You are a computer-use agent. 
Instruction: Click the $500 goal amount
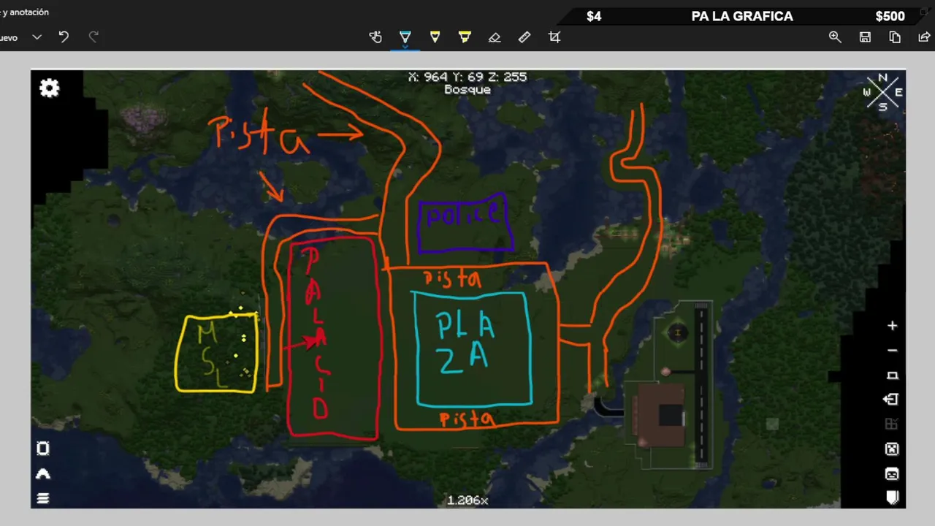click(890, 16)
